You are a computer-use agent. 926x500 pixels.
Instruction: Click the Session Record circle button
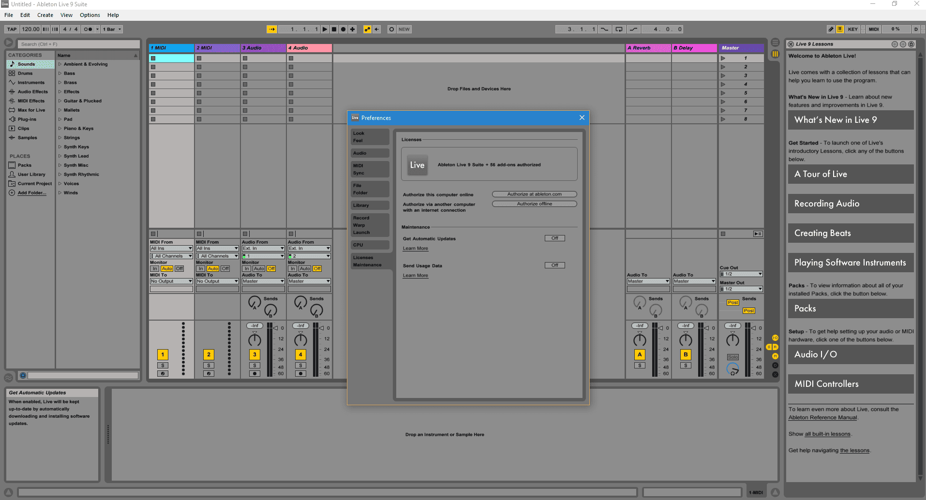392,29
